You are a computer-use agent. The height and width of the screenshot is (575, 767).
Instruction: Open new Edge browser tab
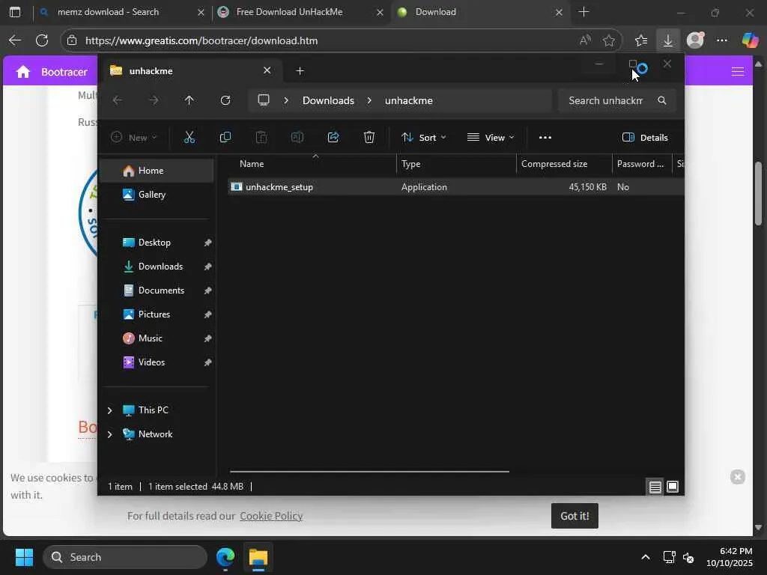[583, 12]
